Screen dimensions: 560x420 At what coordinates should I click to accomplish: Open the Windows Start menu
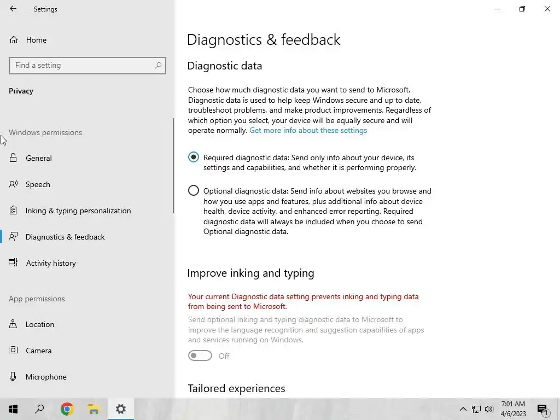point(13,409)
